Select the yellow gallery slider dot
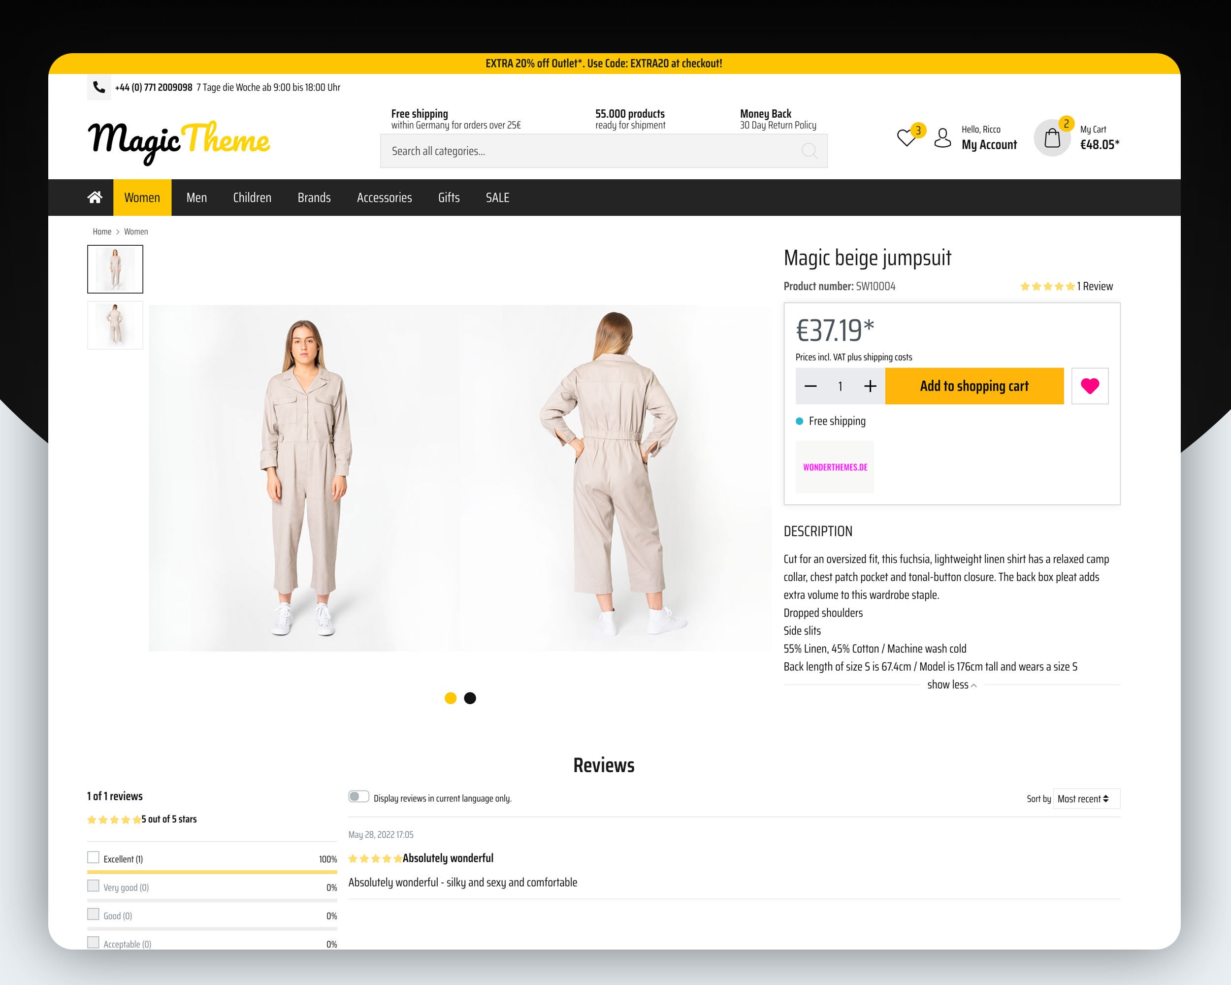Image resolution: width=1231 pixels, height=985 pixels. pyautogui.click(x=451, y=698)
